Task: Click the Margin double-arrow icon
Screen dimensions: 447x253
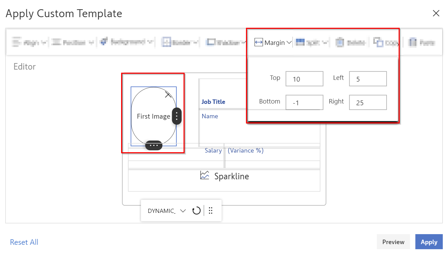Action: pos(258,43)
